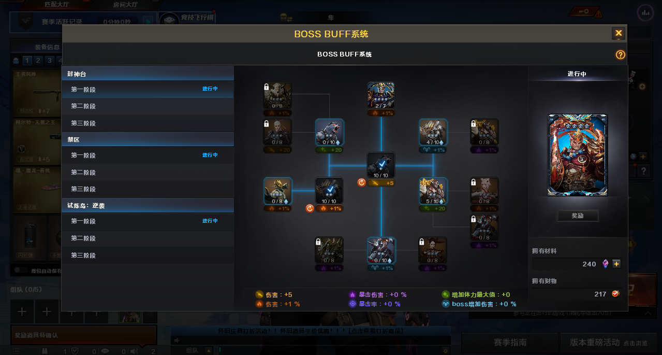Close the BOSS BUFF system dialog
The height and width of the screenshot is (355, 662).
pyautogui.click(x=619, y=33)
